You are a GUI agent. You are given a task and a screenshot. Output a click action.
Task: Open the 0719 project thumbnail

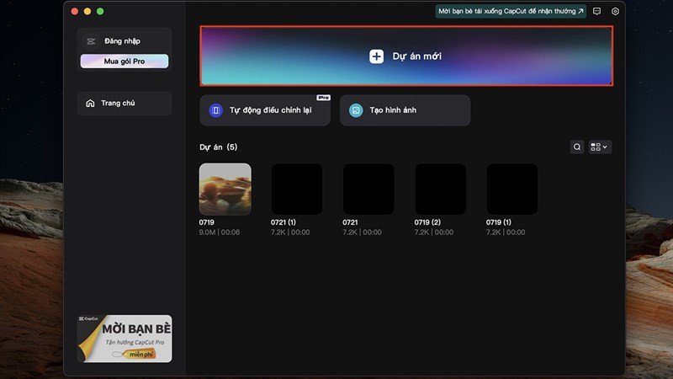coord(225,189)
